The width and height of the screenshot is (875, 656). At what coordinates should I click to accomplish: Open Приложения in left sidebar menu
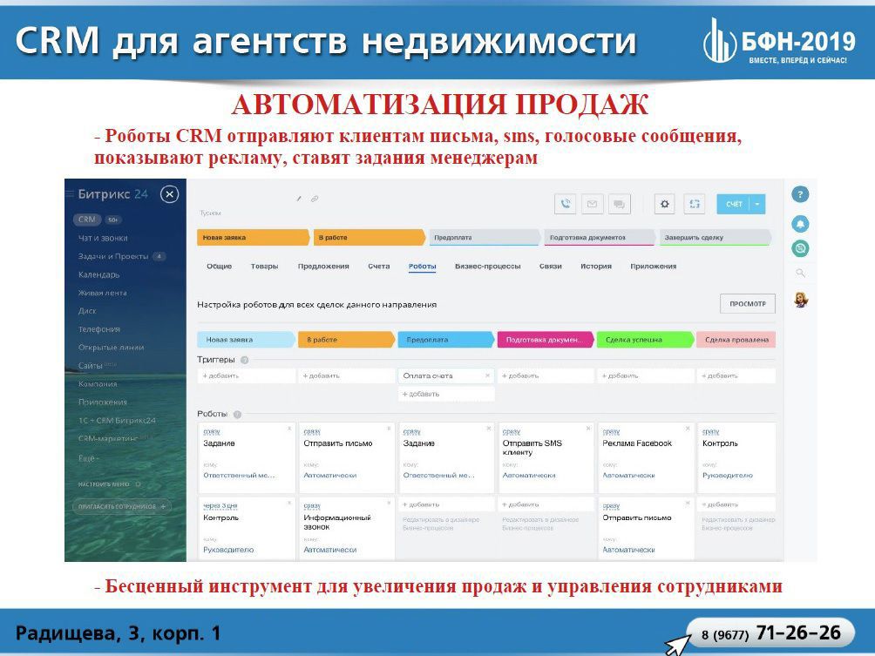click(x=103, y=402)
